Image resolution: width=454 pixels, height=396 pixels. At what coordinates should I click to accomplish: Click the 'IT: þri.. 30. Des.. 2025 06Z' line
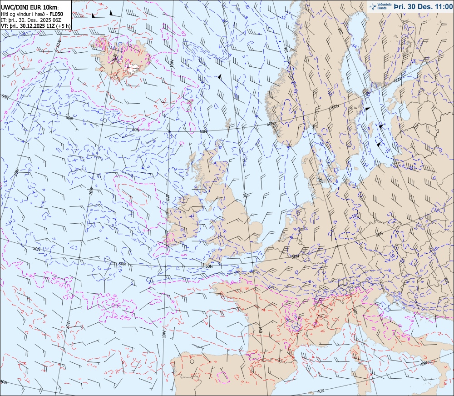click(x=31, y=20)
